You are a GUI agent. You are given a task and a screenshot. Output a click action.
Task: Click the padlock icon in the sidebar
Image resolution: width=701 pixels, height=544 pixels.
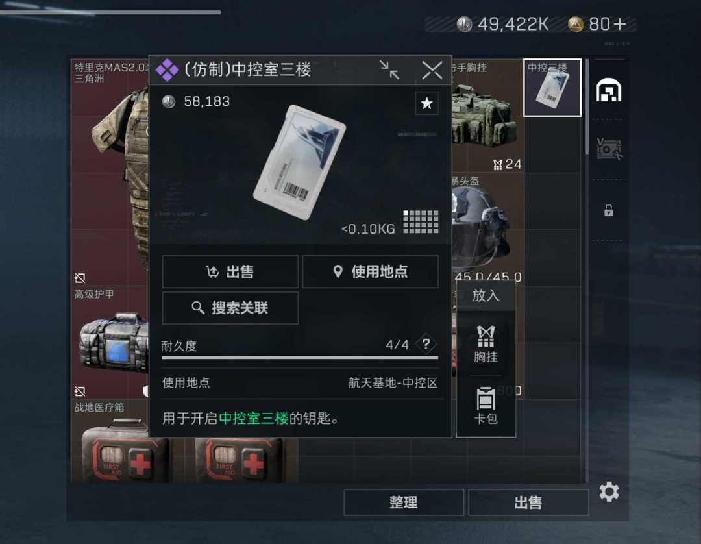pos(608,210)
